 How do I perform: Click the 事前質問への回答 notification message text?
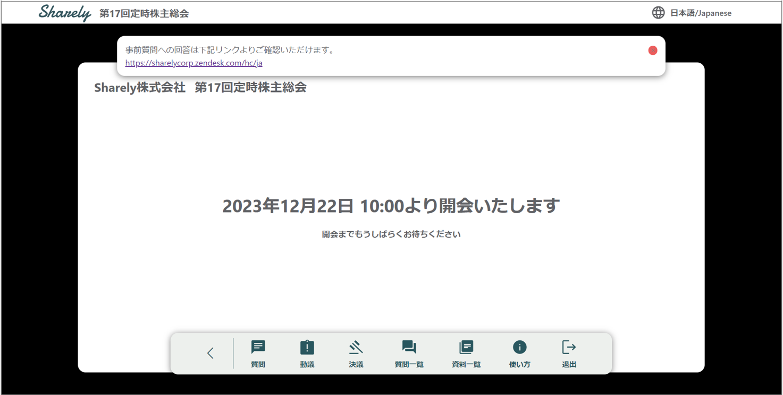(x=230, y=51)
